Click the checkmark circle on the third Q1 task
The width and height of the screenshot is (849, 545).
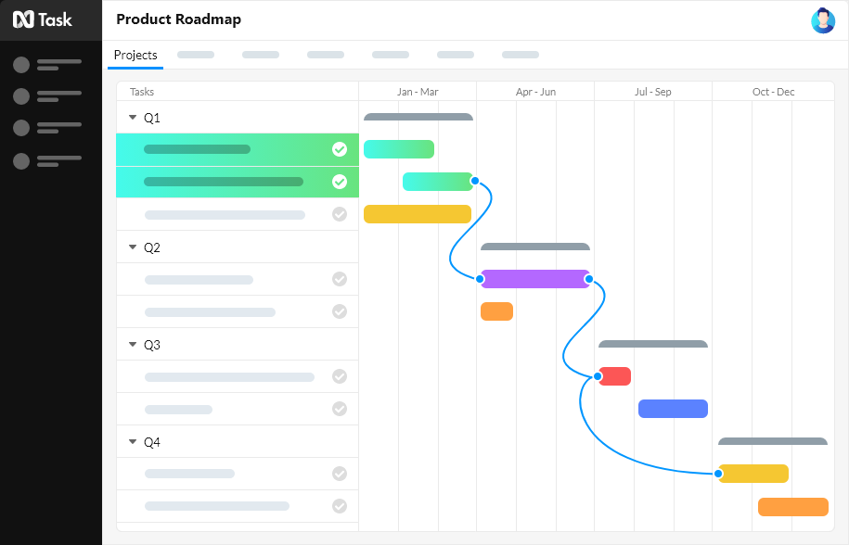tap(340, 214)
